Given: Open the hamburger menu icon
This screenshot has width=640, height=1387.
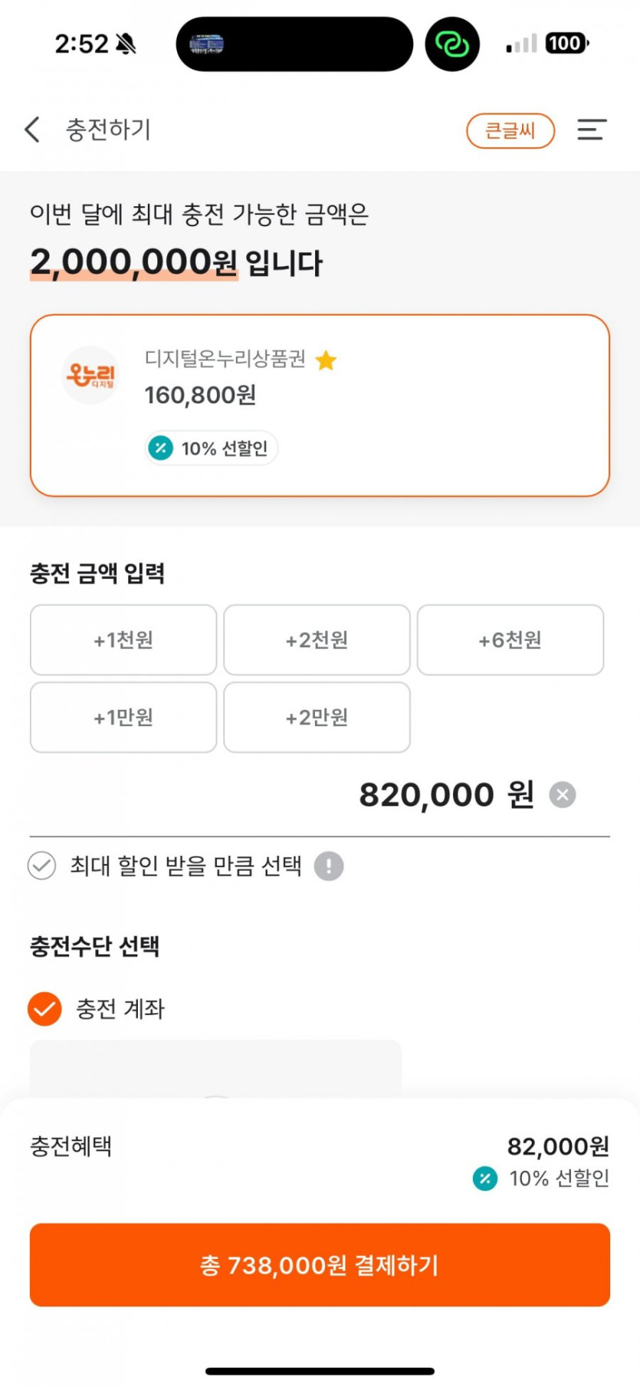Looking at the screenshot, I should pos(591,130).
